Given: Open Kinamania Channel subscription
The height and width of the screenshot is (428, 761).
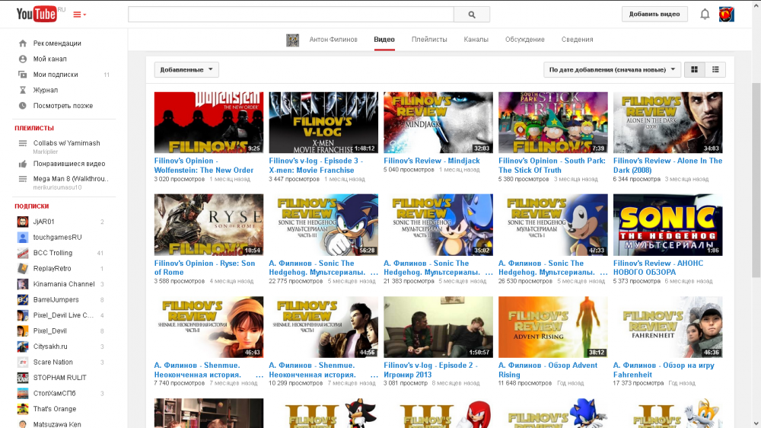Looking at the screenshot, I should pyautogui.click(x=64, y=284).
